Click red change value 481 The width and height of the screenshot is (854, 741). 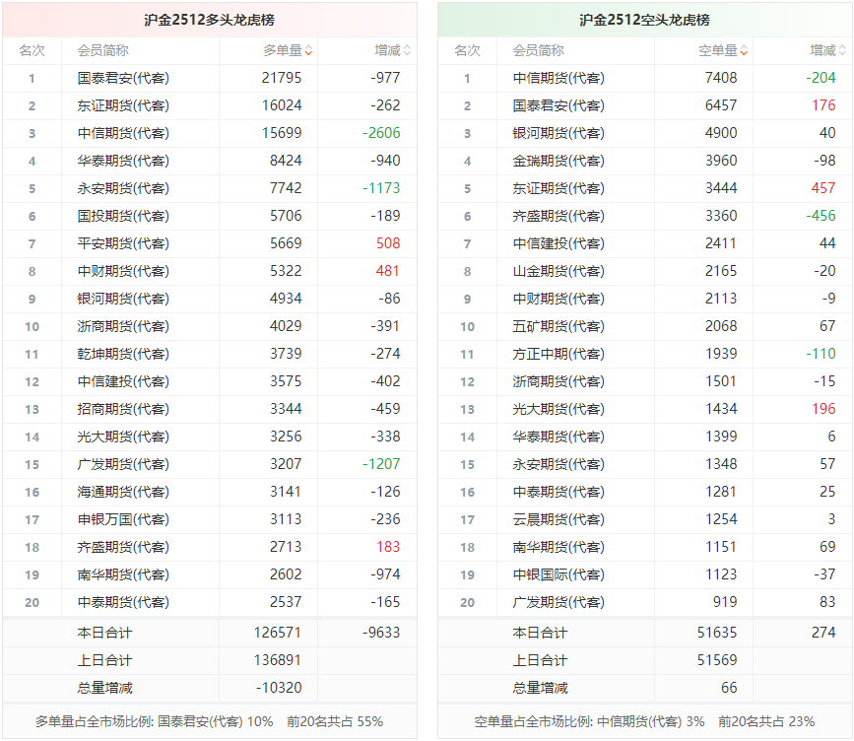[x=388, y=271]
